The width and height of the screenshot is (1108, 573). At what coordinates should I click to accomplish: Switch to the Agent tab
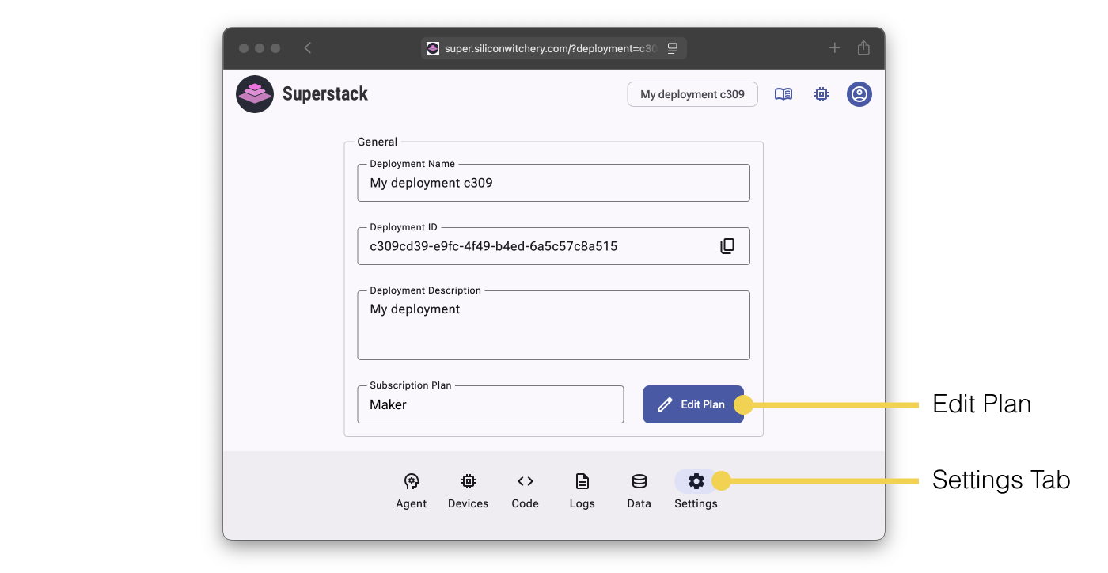(411, 491)
